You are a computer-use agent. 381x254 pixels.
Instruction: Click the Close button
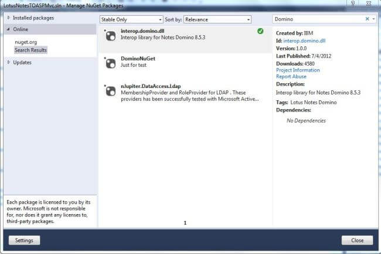357,240
